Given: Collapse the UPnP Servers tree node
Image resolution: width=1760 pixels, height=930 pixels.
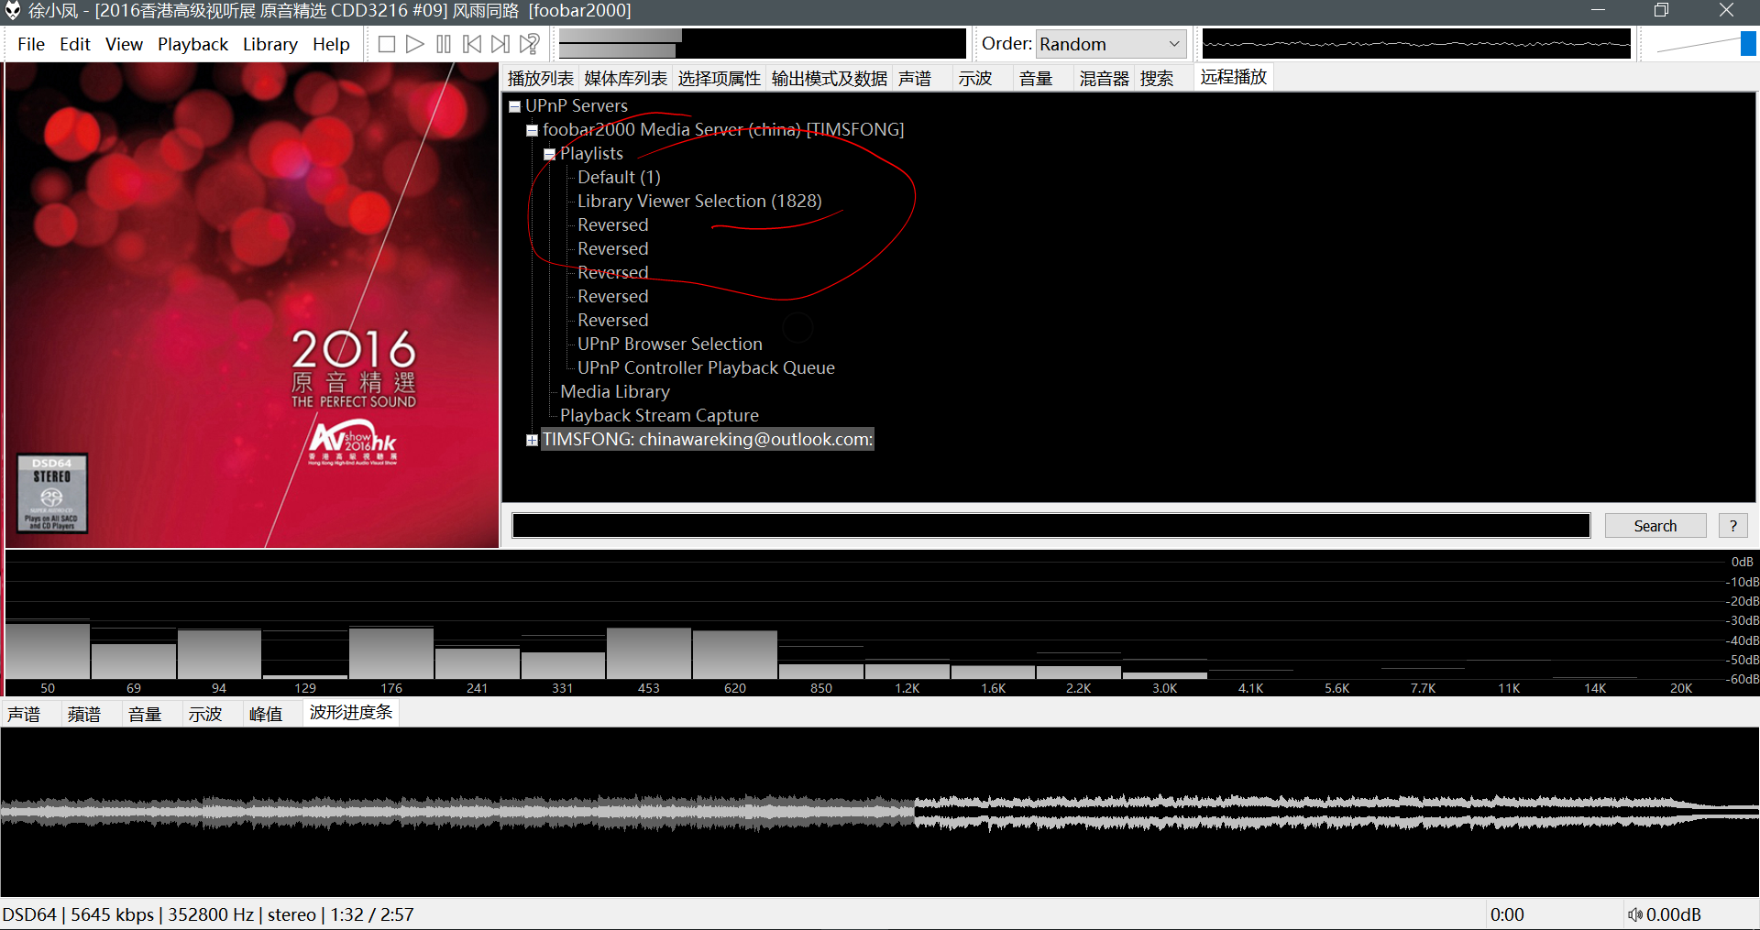Looking at the screenshot, I should click(515, 106).
